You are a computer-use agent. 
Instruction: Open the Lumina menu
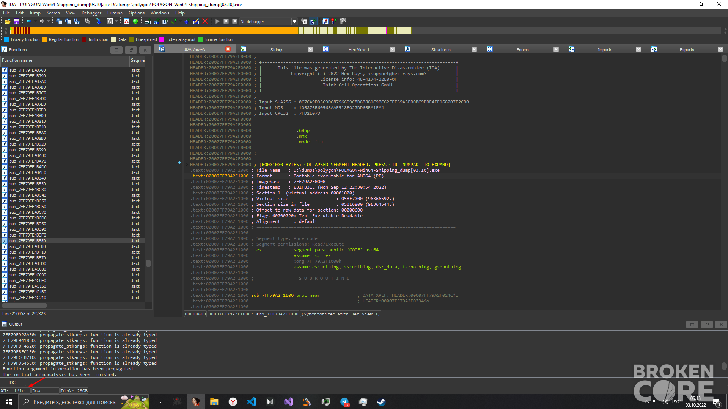click(x=115, y=13)
